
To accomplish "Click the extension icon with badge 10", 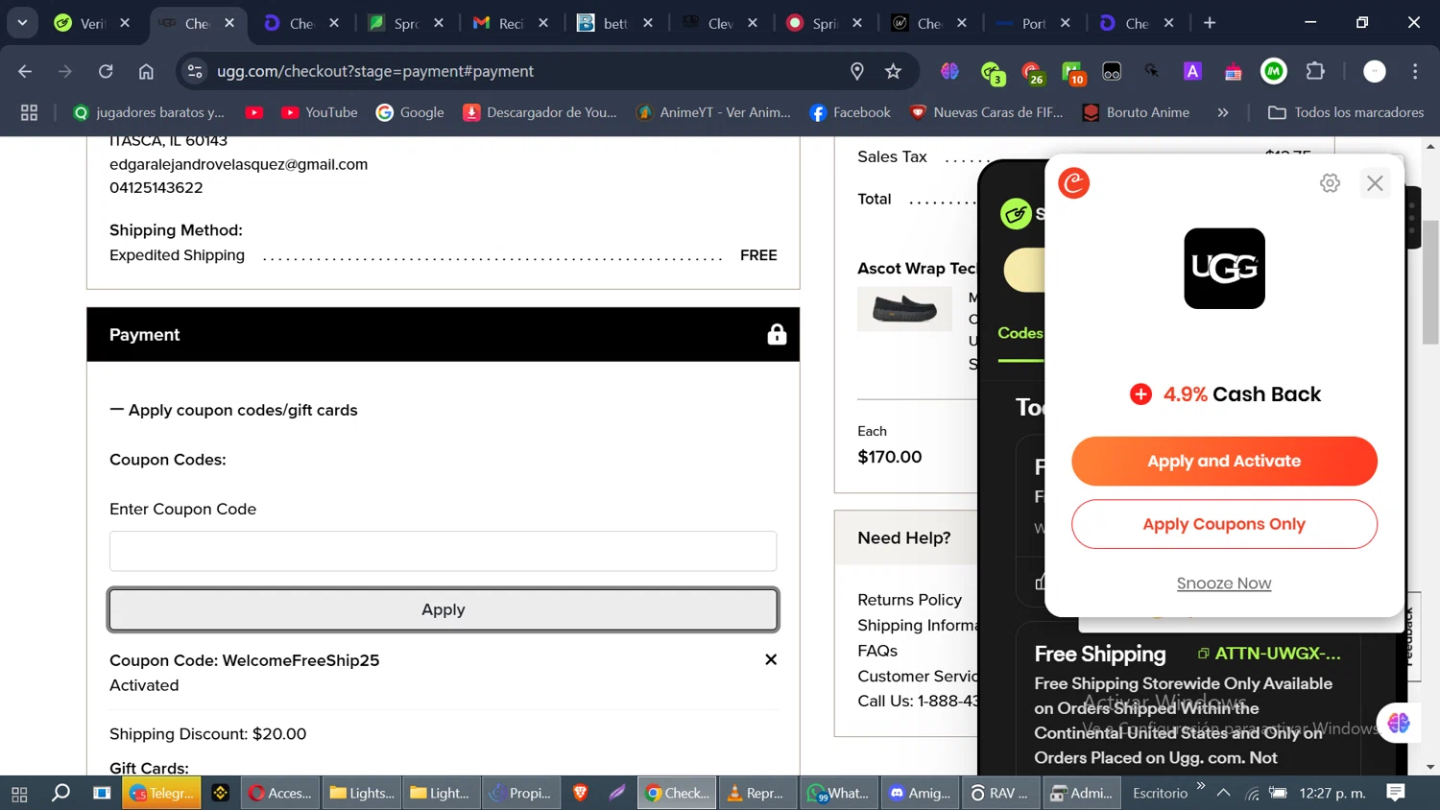I will [1073, 72].
